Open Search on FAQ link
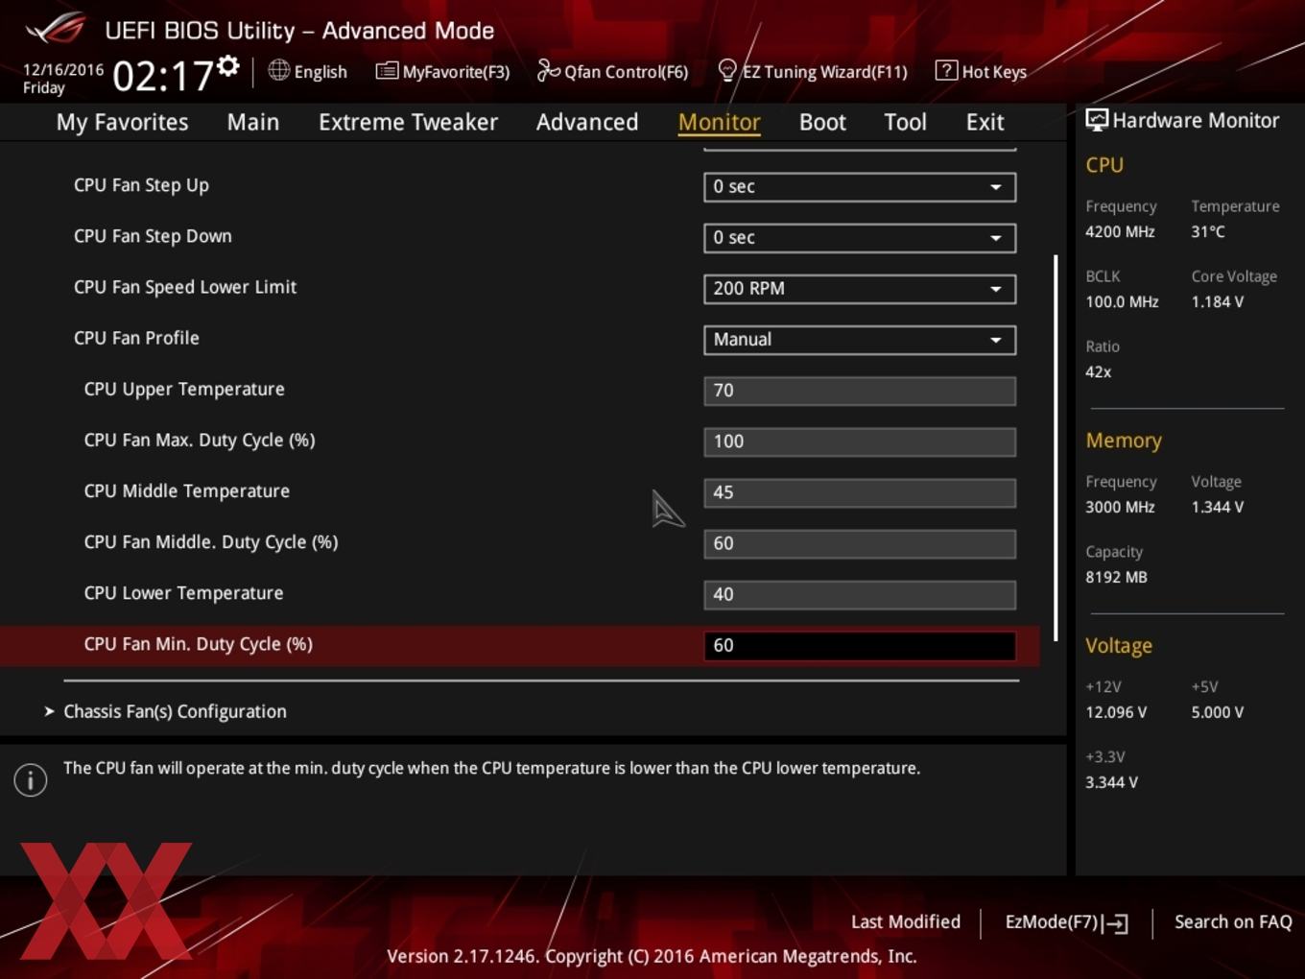 point(1233,921)
